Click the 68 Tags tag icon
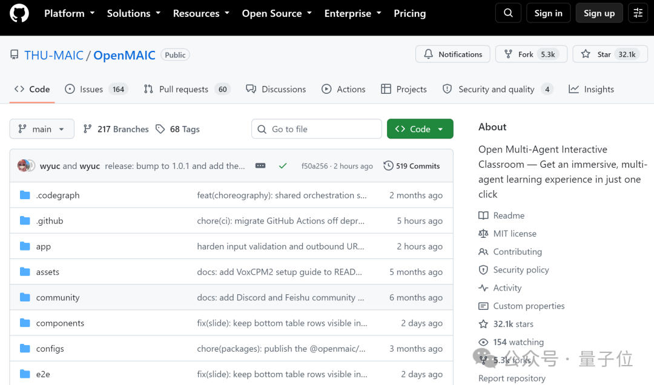 160,129
